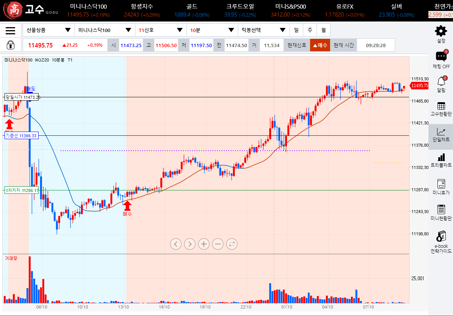Open e-book 전략가이드 strategy guide
This screenshot has width=453, height=316.
[x=441, y=242]
